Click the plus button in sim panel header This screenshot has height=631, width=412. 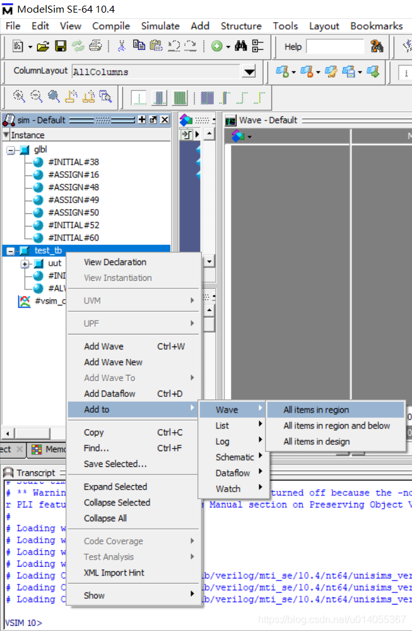click(142, 119)
